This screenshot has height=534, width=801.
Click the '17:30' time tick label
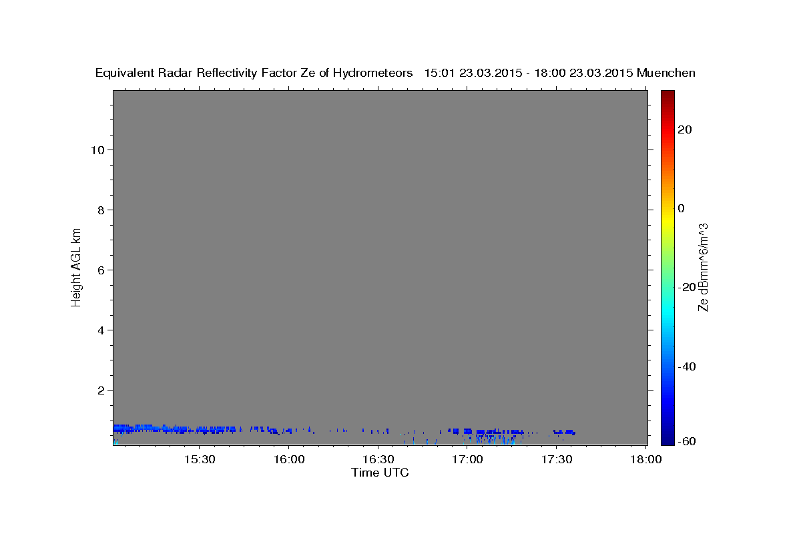tap(557, 460)
